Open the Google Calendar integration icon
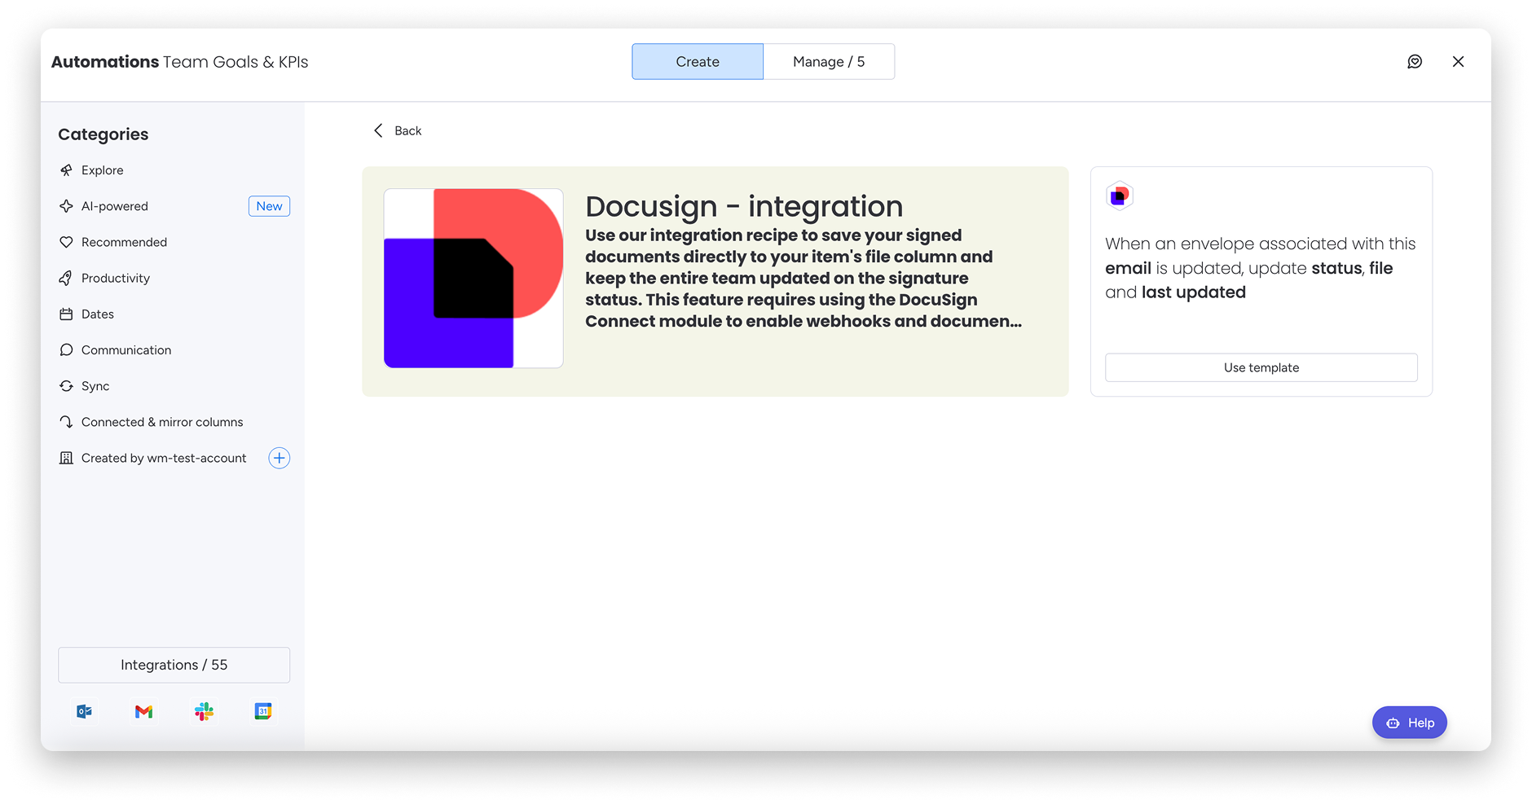 coord(263,710)
